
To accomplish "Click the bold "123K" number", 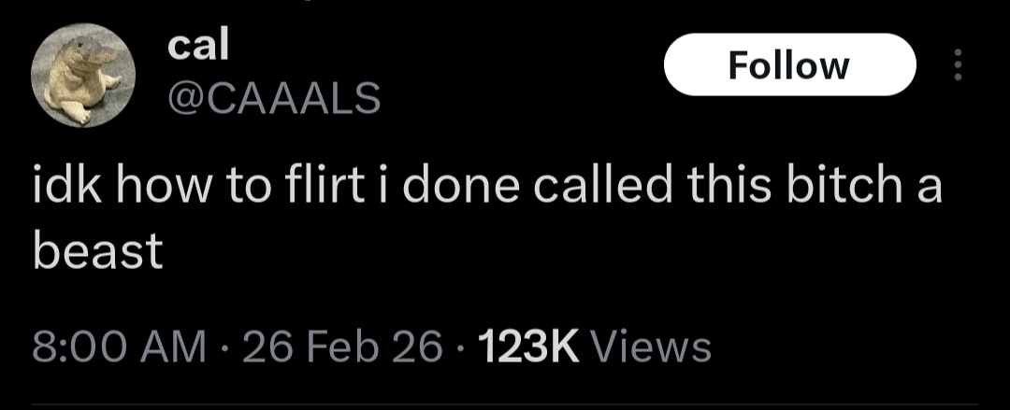I will tap(529, 347).
